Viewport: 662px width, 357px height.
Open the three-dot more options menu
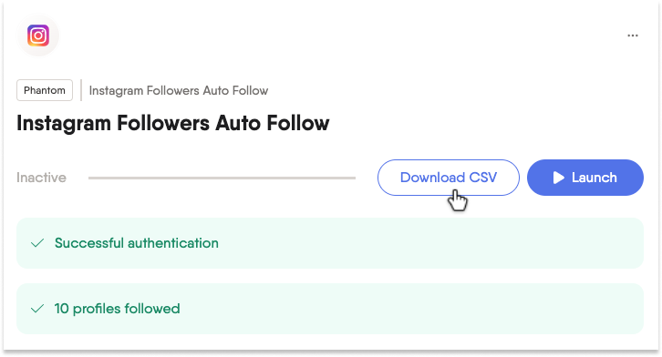[x=633, y=36]
